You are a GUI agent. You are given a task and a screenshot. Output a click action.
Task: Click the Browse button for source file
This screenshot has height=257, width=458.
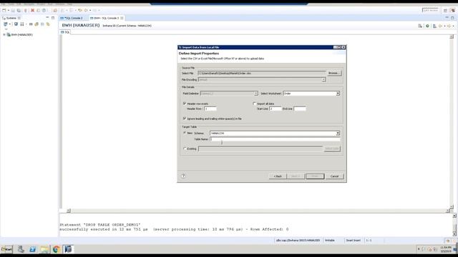pos(334,73)
